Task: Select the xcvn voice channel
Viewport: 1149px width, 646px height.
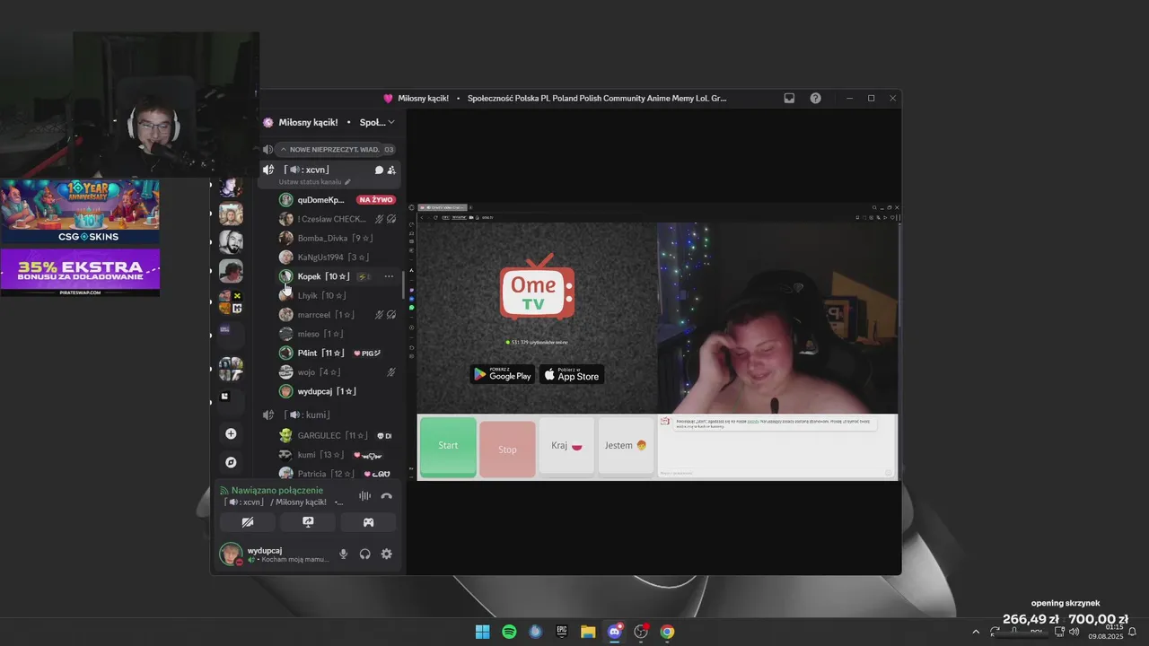Action: tap(307, 170)
